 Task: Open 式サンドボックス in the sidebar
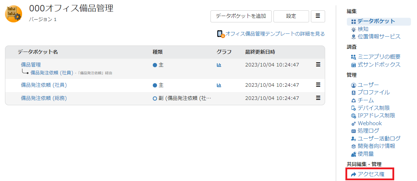tap(379, 64)
